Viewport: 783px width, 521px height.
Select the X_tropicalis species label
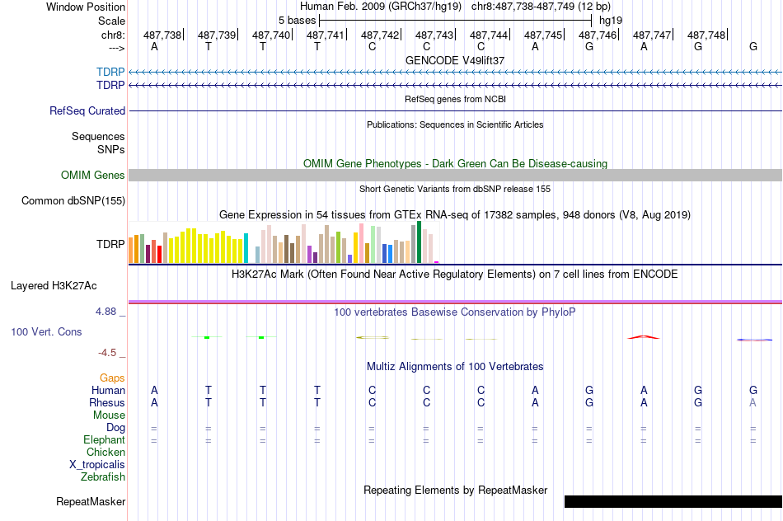[x=97, y=465]
